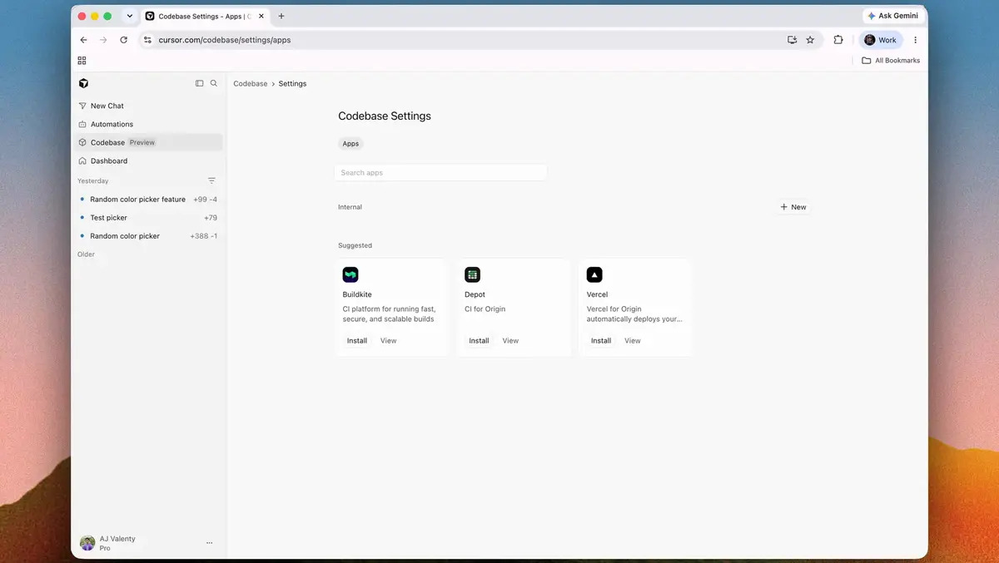This screenshot has width=999, height=563.
Task: Open the chat history filter icon
Action: tap(211, 180)
